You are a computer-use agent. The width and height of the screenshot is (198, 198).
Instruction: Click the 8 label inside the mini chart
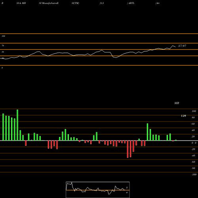[127, 188]
